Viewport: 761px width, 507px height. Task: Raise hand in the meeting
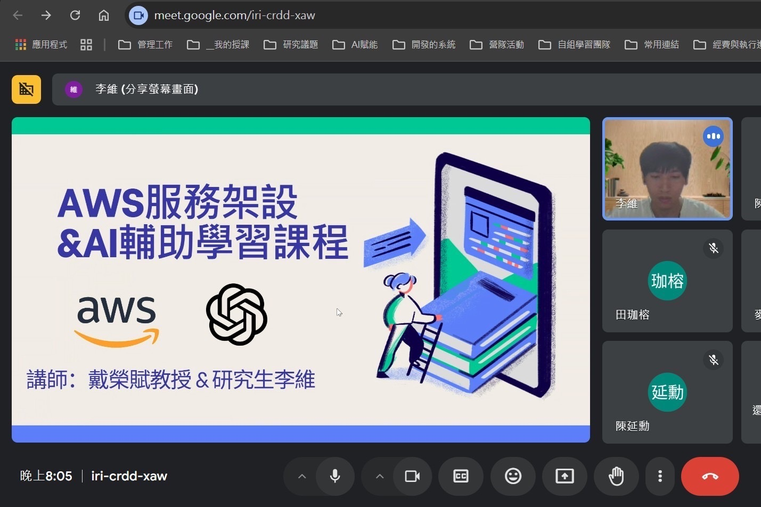coord(616,476)
